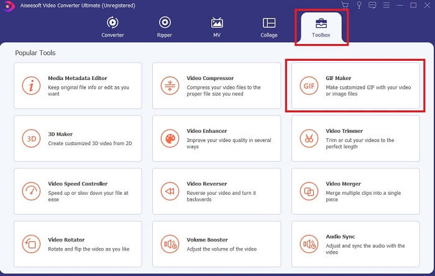Click 'Trim or cut your videos' description
Viewport: 435px width, 276px height.
point(360,143)
